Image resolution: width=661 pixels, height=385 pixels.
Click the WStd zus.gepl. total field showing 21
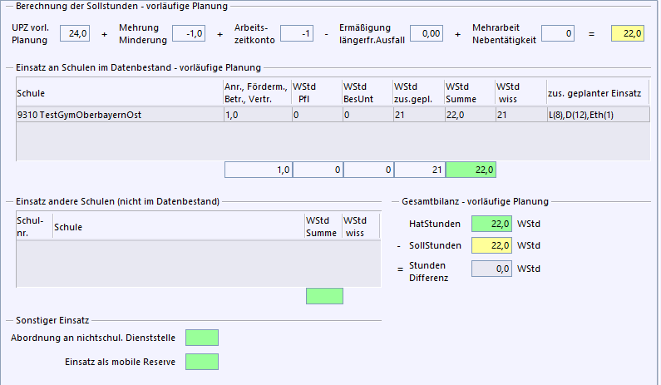420,170
